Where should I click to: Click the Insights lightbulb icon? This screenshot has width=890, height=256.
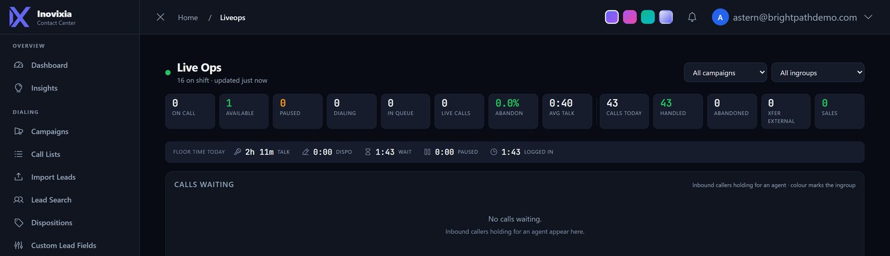18,88
